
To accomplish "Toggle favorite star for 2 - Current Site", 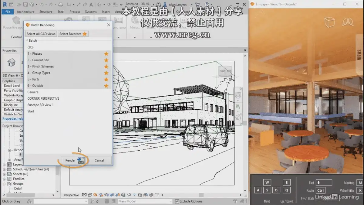I will coord(106,60).
